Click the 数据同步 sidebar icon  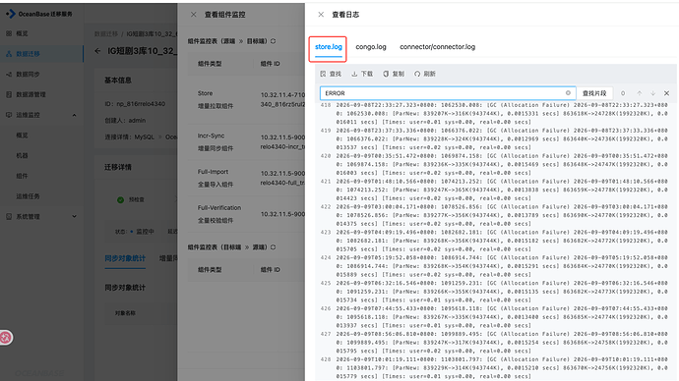point(9,74)
